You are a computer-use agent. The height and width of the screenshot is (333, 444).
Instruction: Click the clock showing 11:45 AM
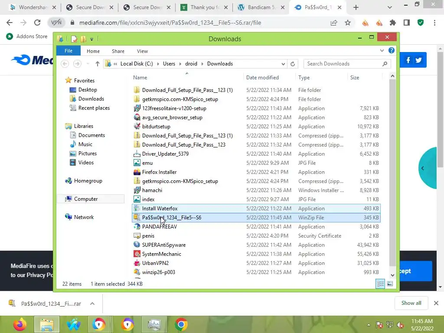[422, 321]
